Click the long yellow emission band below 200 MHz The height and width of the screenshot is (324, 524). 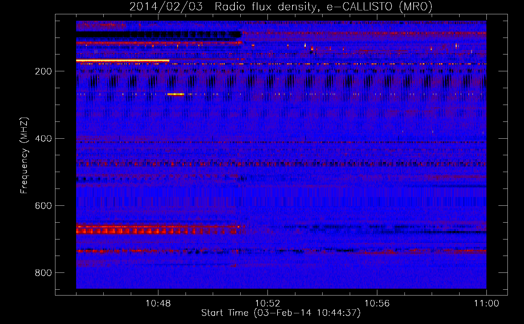pyautogui.click(x=123, y=61)
